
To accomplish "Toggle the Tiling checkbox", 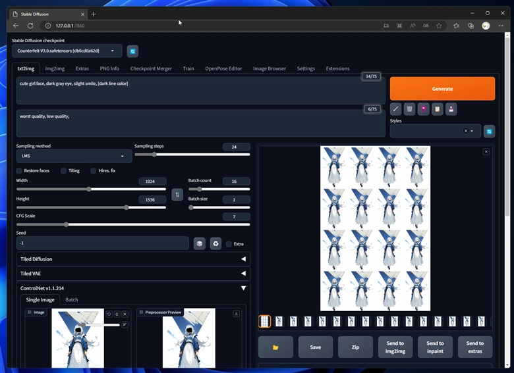I will [x=63, y=170].
